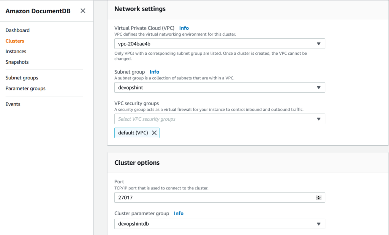Navigate to Subnet groups
The width and height of the screenshot is (389, 235).
point(22,78)
